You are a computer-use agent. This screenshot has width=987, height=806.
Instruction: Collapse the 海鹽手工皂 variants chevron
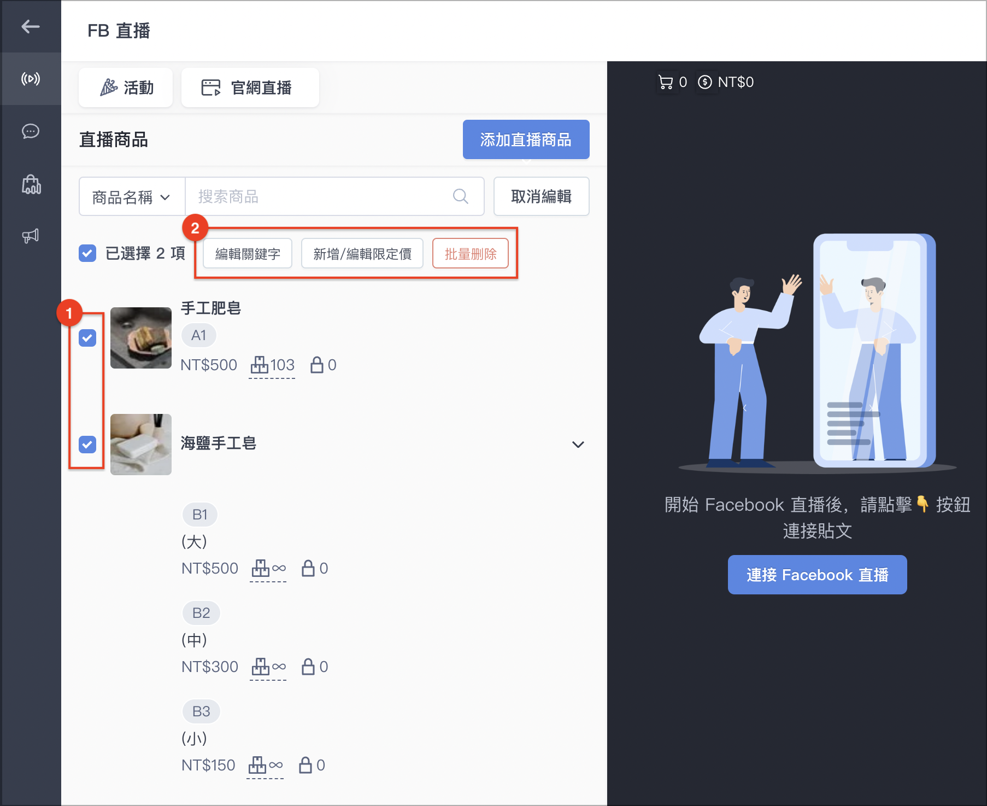point(578,445)
